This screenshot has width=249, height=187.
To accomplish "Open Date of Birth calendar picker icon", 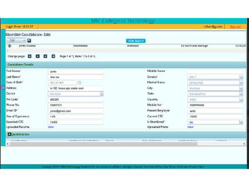I will (x=80, y=83).
